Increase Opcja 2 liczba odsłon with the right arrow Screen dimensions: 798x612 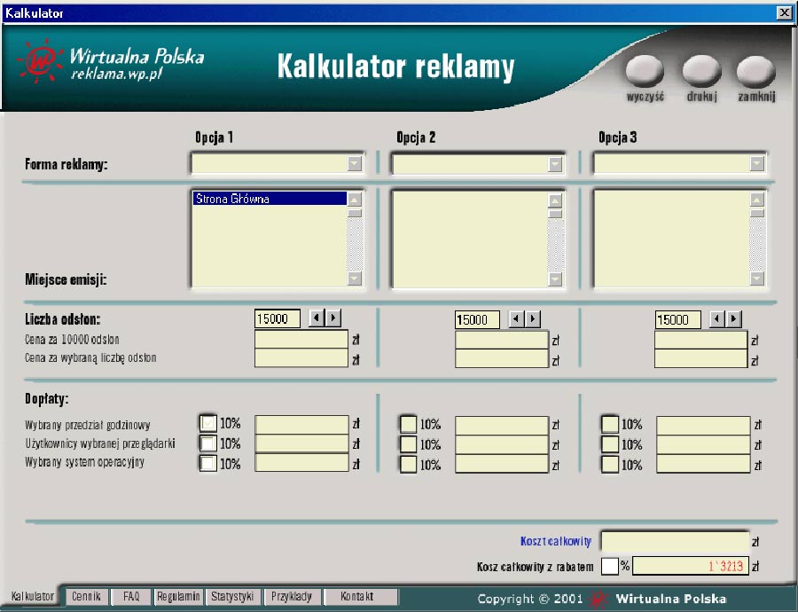533,319
